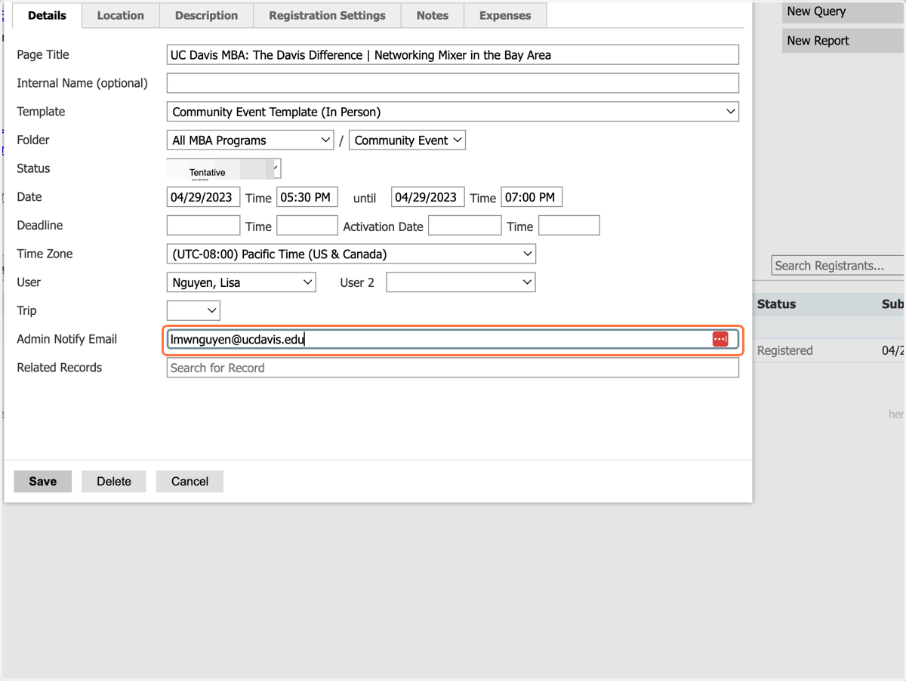Screen dimensions: 906x681
Task: Click the Status column header
Action: pyautogui.click(x=776, y=304)
